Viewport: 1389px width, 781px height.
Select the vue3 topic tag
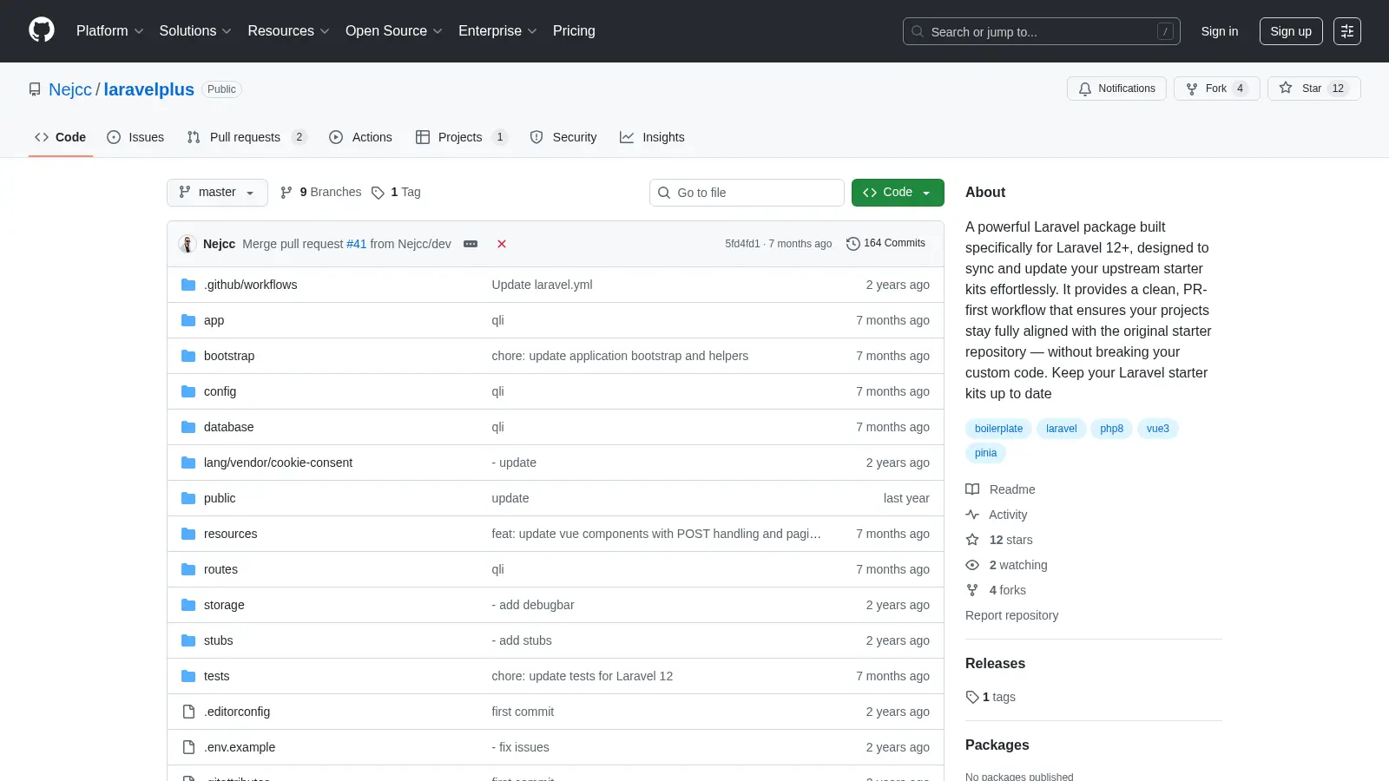[1157, 429]
